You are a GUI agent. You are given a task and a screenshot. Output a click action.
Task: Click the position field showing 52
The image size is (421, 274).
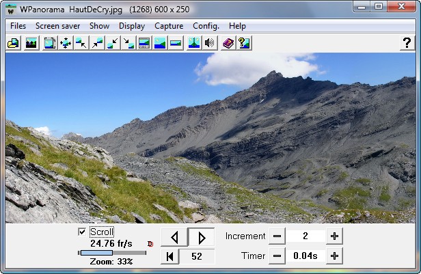click(x=197, y=256)
